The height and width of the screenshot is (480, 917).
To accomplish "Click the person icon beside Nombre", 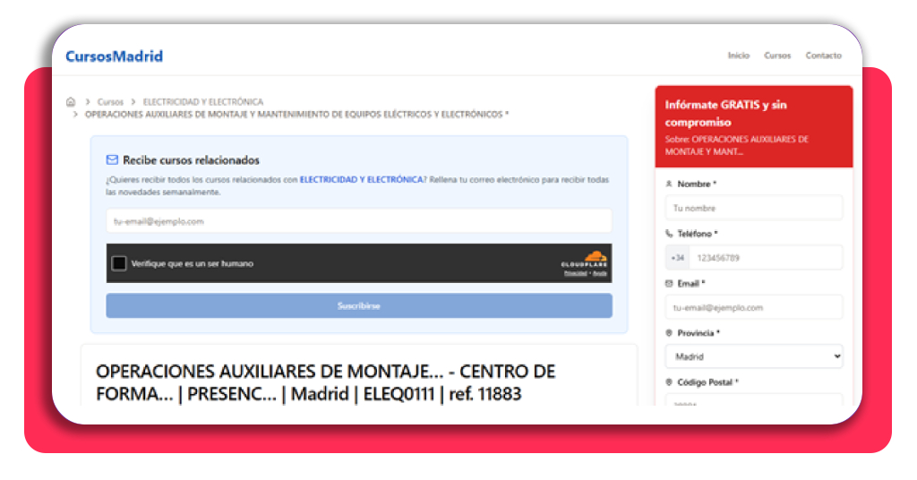I will [669, 184].
